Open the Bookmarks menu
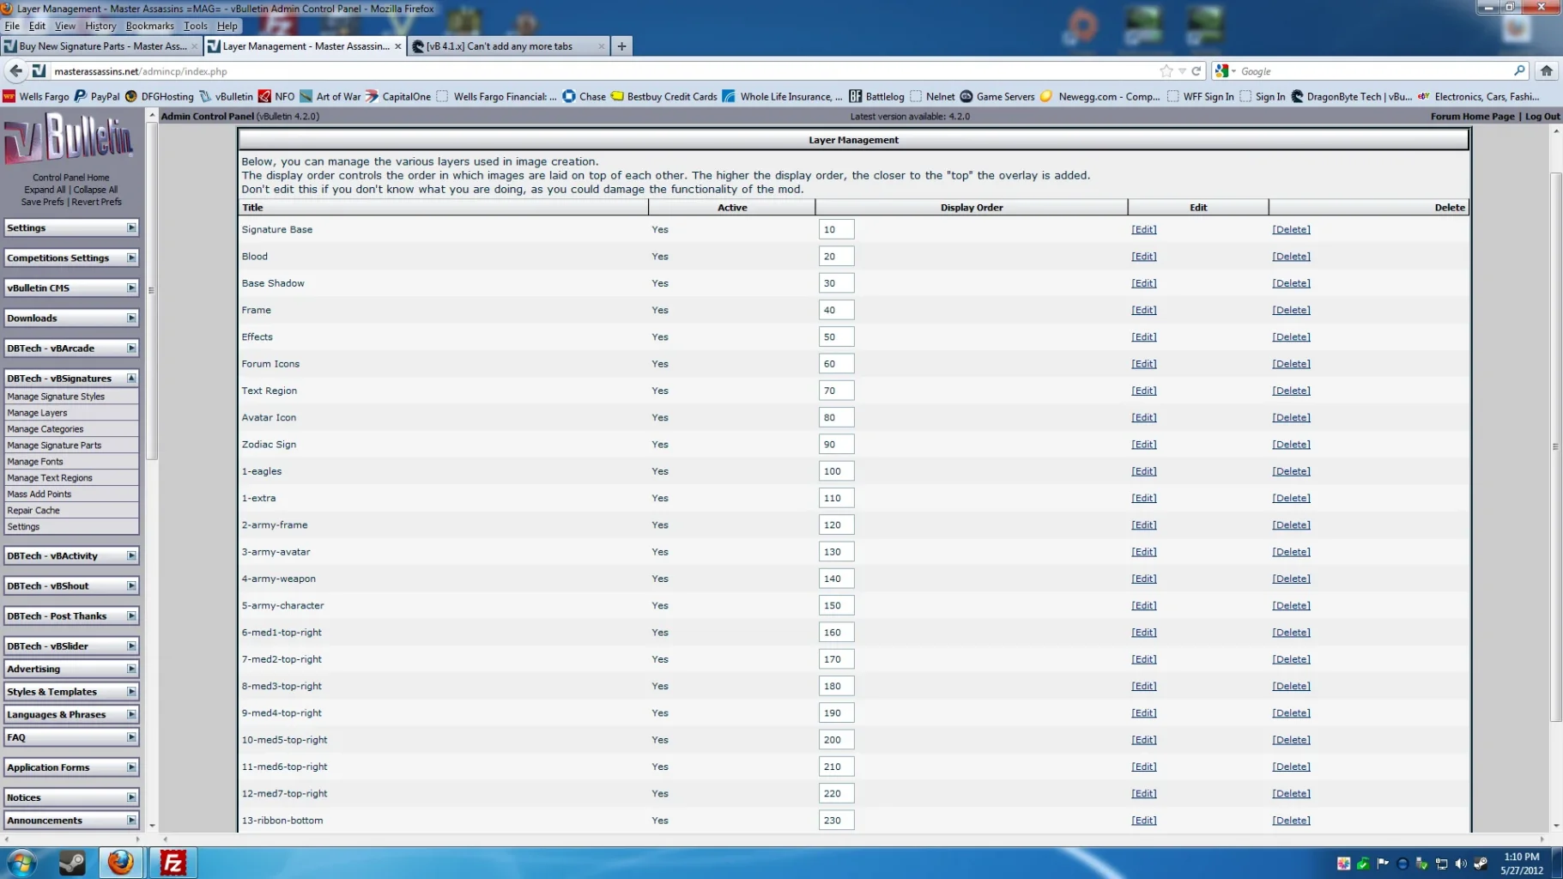1563x879 pixels. [149, 26]
